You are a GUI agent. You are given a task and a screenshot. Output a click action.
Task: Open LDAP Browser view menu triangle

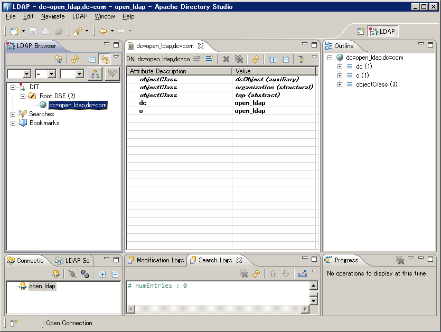(x=116, y=57)
